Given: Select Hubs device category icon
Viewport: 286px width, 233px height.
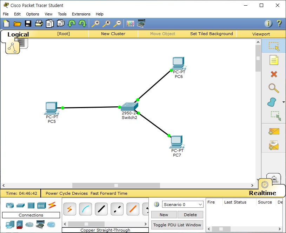Looking at the screenshot, I should 31,205.
